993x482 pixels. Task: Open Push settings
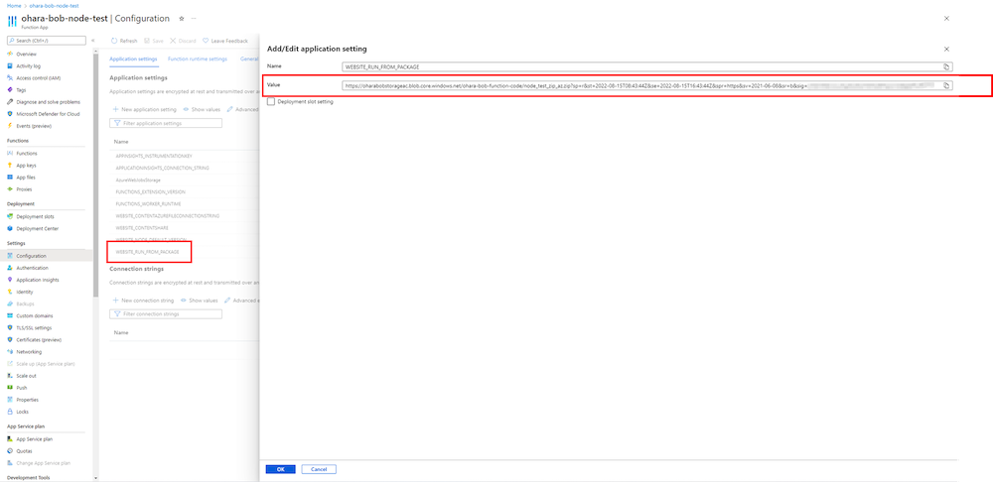22,388
